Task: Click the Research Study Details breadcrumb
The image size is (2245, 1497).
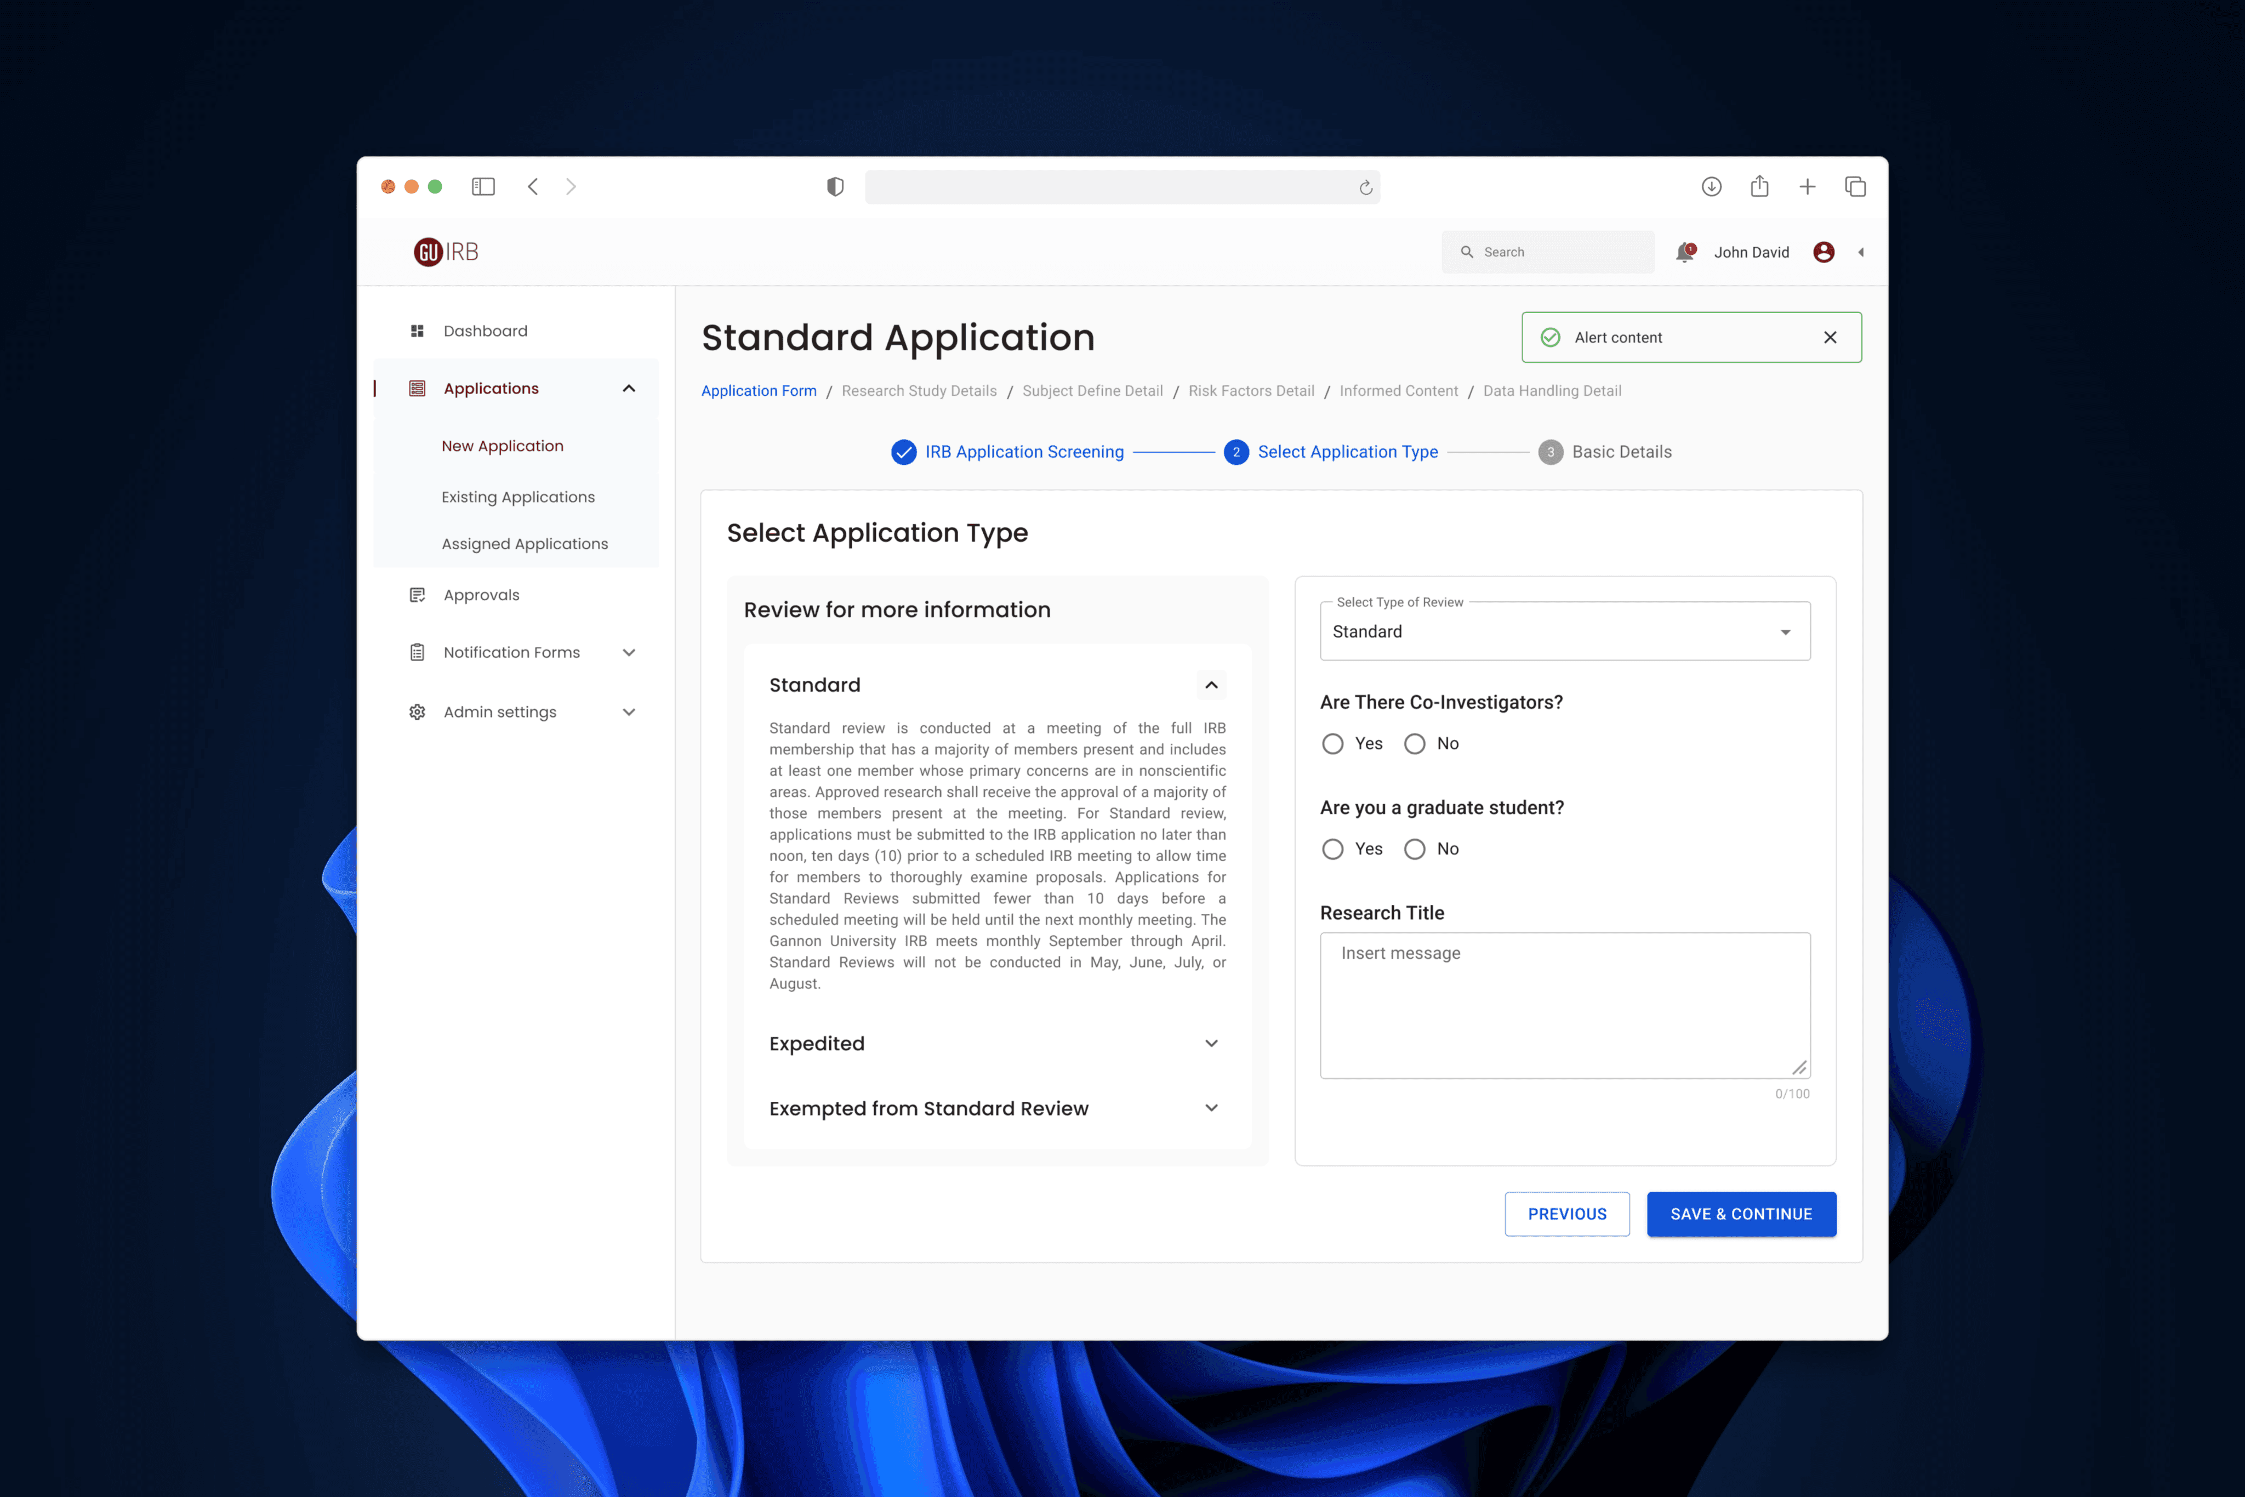Action: click(x=919, y=390)
